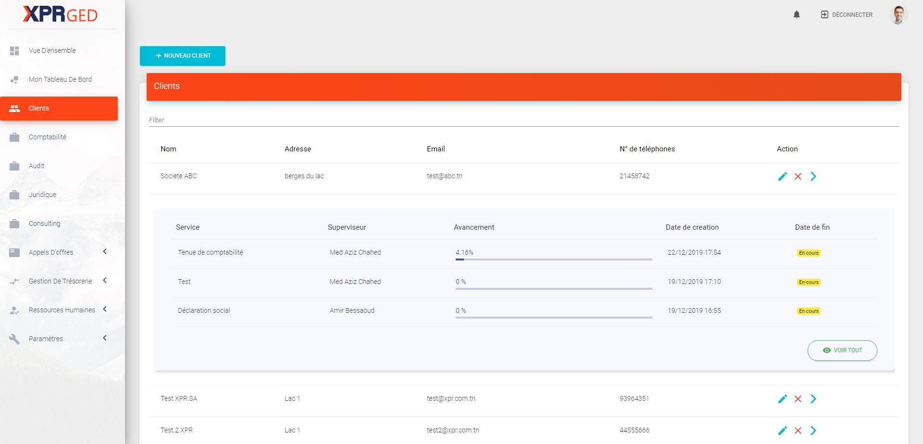
Task: Click En cours badge for Test service
Action: tap(809, 282)
